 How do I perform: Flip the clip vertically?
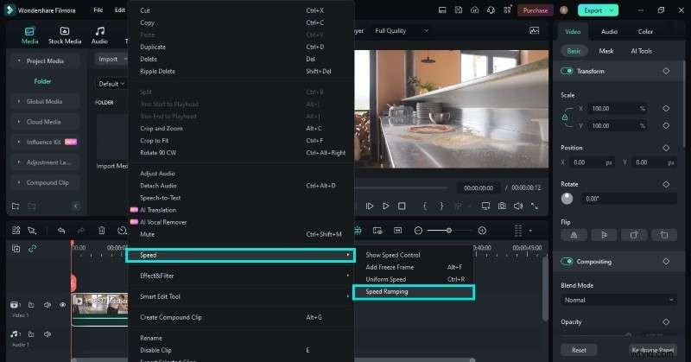[x=604, y=235]
